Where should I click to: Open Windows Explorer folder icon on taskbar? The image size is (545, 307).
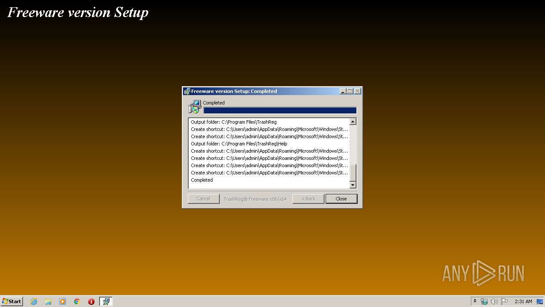[x=48, y=301]
